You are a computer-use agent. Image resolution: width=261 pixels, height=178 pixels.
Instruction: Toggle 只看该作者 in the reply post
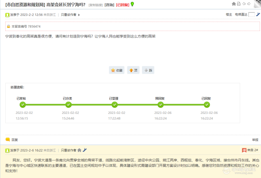[x=69, y=150]
